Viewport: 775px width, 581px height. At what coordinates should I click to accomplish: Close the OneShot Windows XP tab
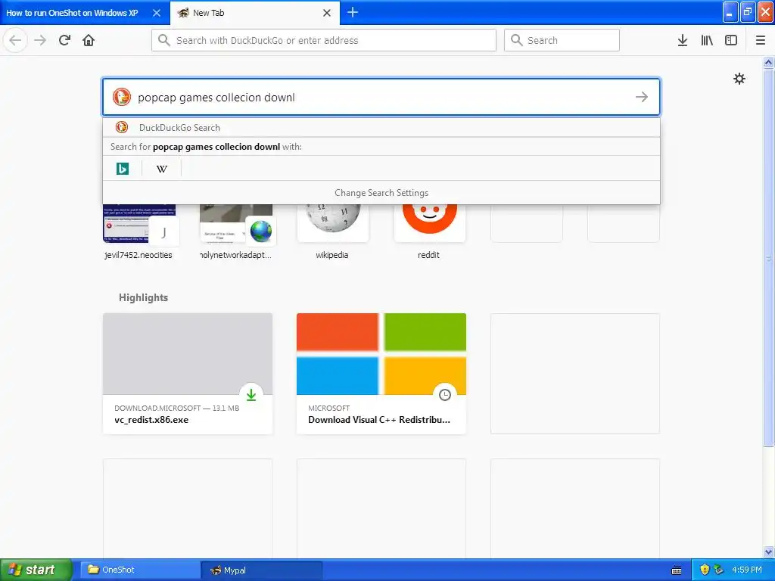pos(156,13)
